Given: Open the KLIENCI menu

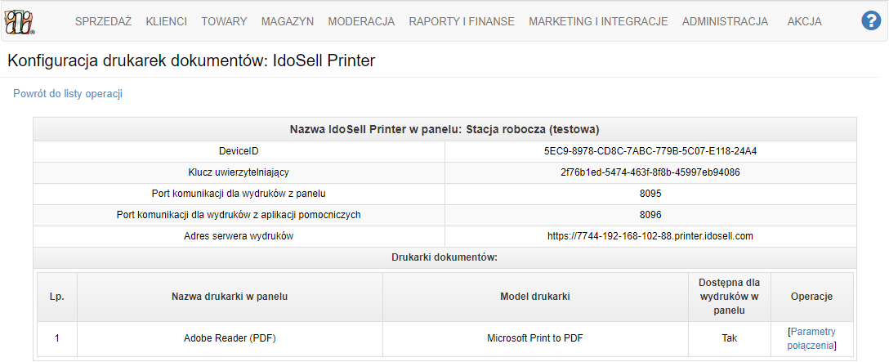Looking at the screenshot, I should 166,21.
